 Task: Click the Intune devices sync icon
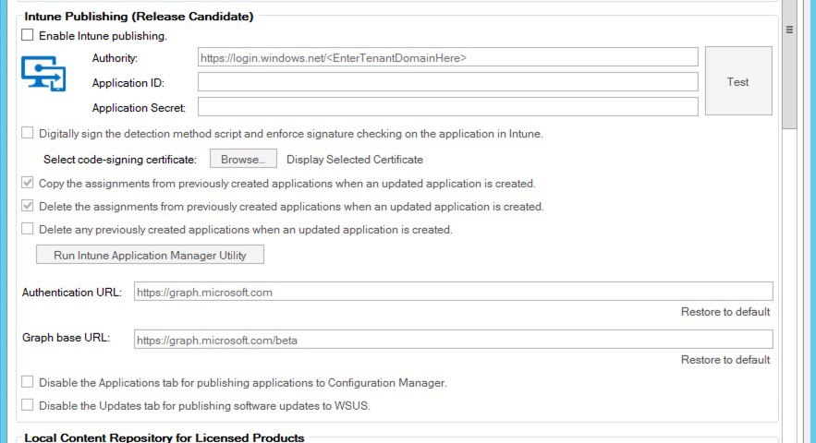click(x=43, y=73)
